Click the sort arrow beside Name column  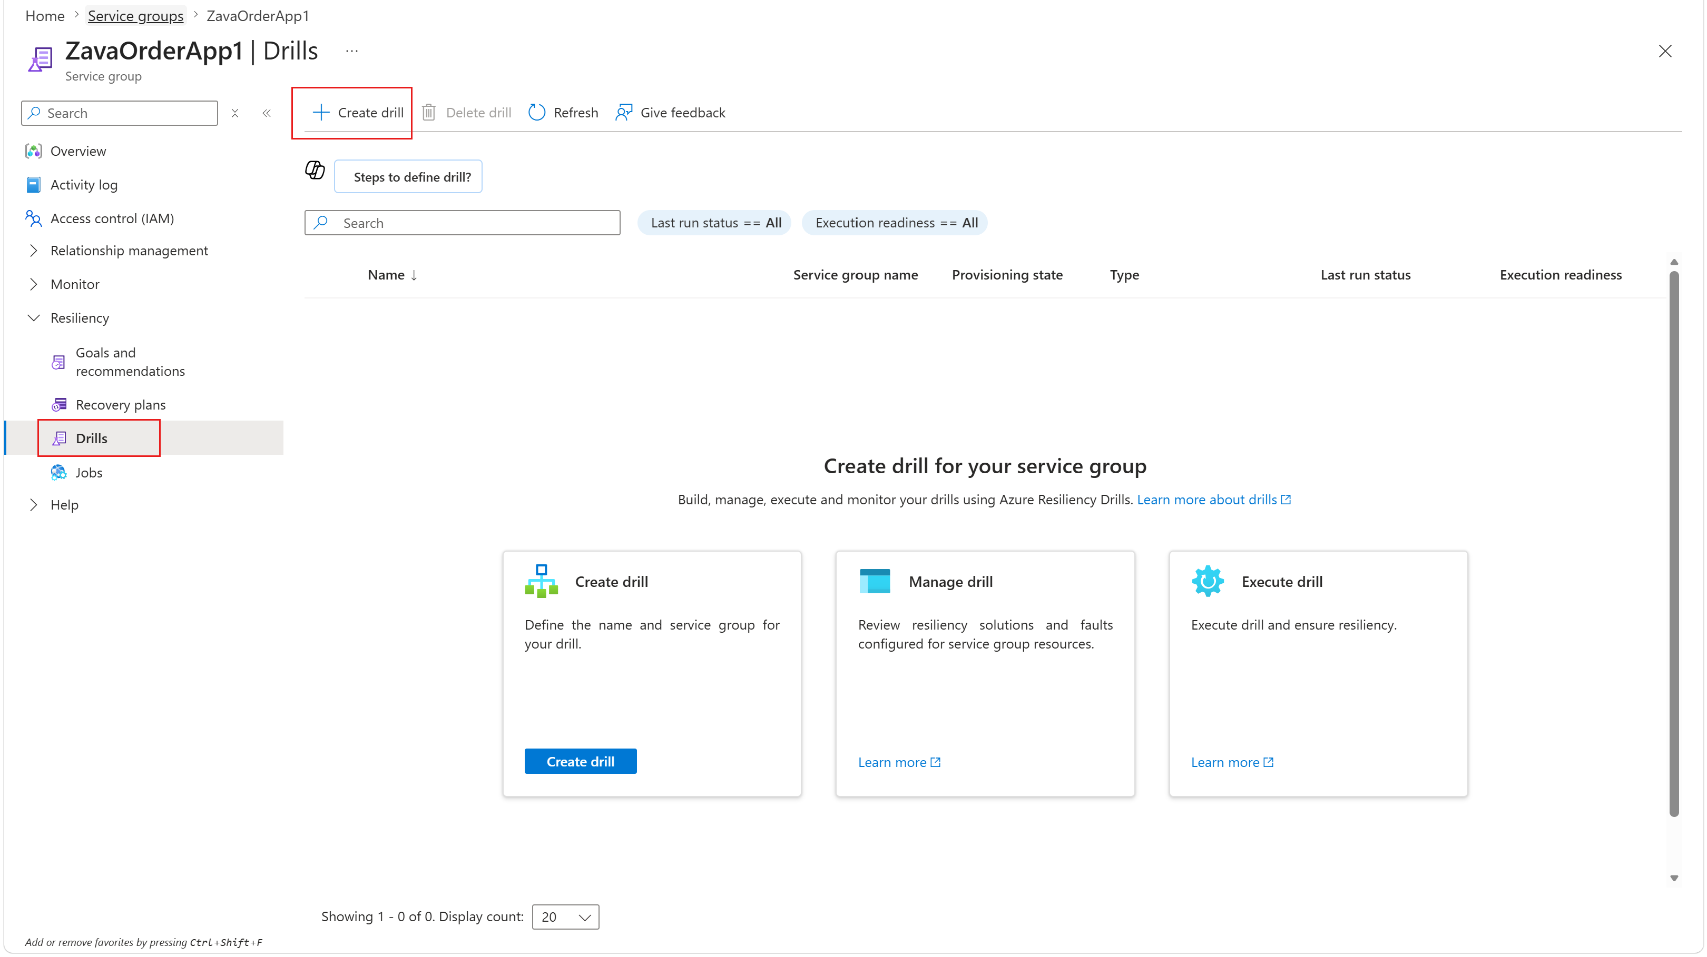click(414, 275)
